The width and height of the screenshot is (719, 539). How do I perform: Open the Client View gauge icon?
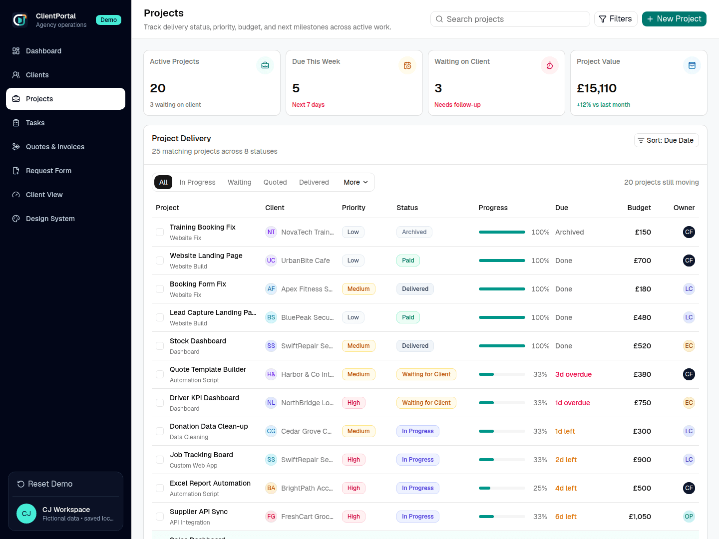[16, 195]
